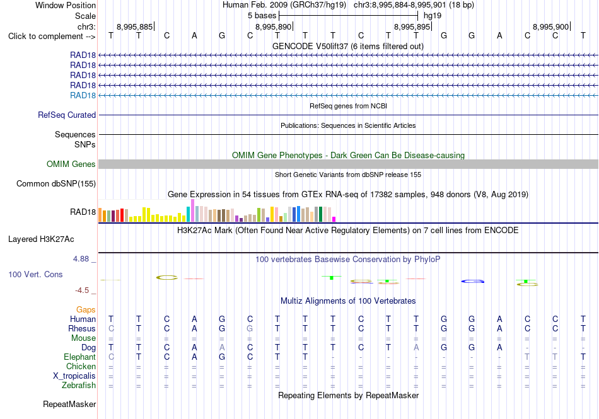This screenshot has height=419, width=599.
Task: Click 'Repeating Elements by RepeatMasker' title
Action: point(348,395)
